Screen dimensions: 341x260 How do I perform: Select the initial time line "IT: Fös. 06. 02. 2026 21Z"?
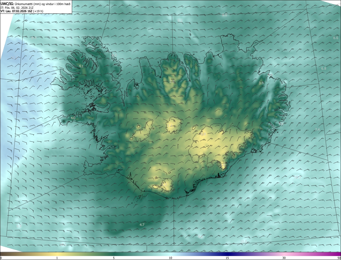(x=17, y=8)
